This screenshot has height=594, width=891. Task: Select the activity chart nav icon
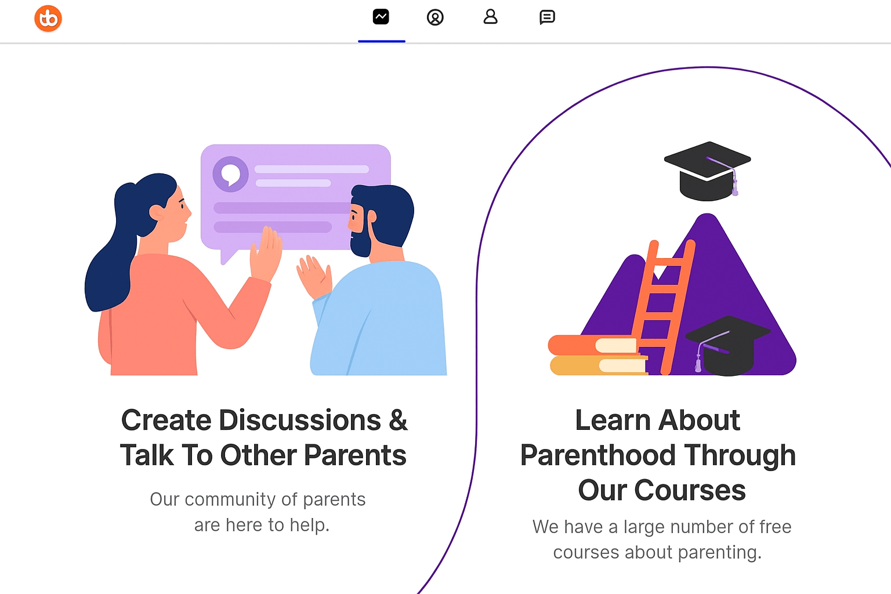click(381, 17)
